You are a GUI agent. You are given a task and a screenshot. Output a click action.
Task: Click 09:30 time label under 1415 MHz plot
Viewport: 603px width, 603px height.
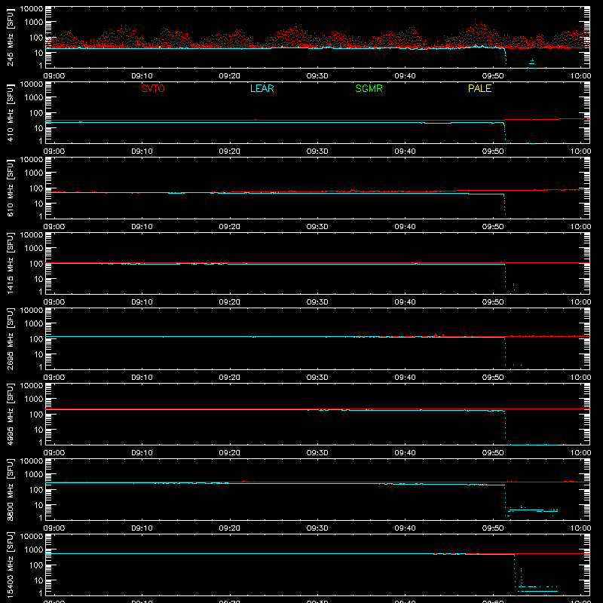point(317,302)
